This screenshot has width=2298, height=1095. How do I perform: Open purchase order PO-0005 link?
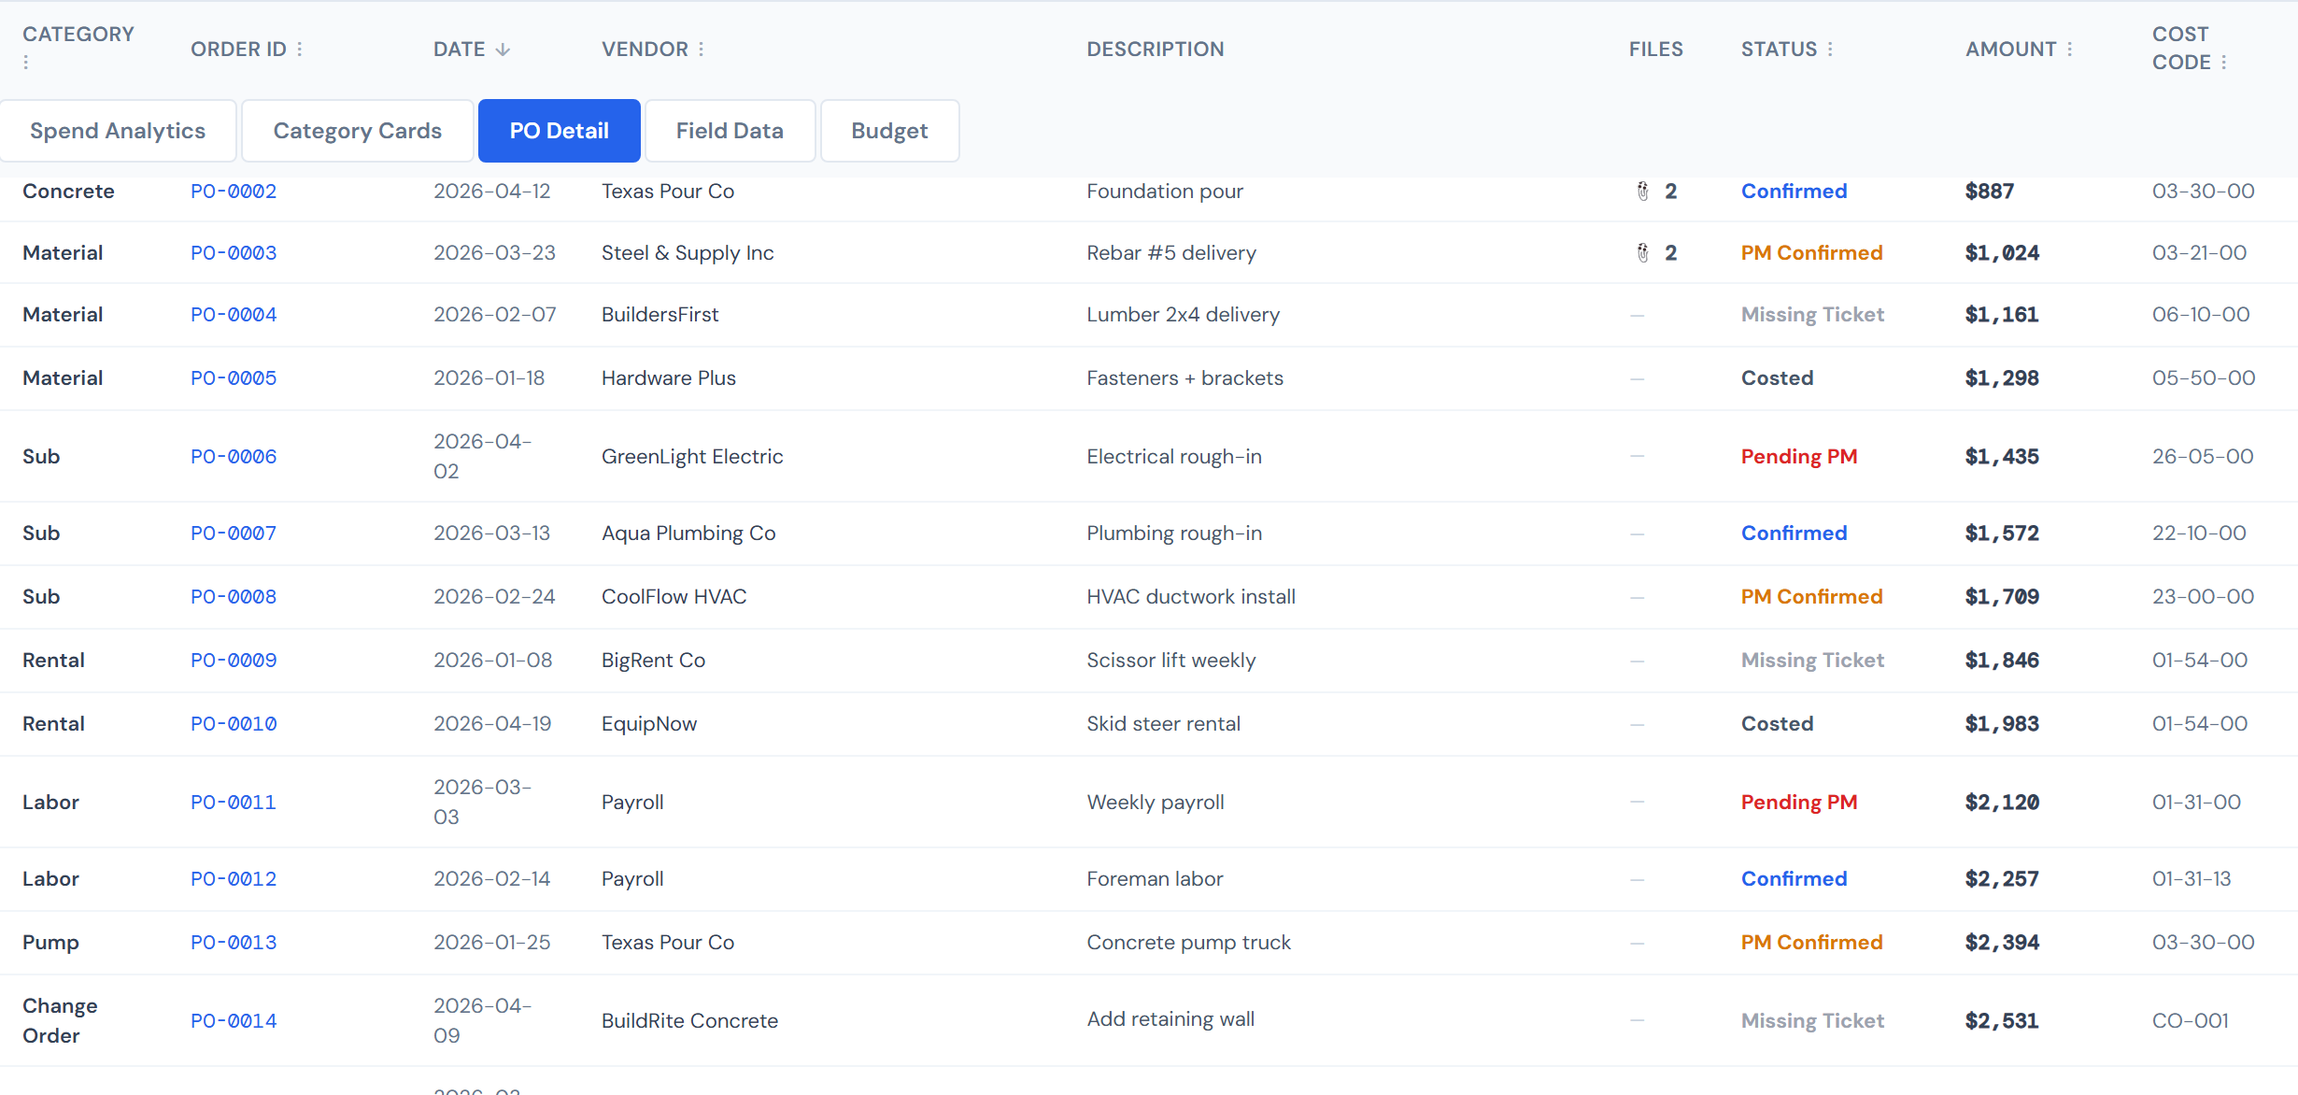234,377
